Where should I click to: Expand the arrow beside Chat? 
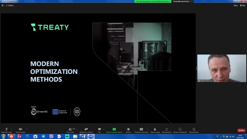(104, 129)
